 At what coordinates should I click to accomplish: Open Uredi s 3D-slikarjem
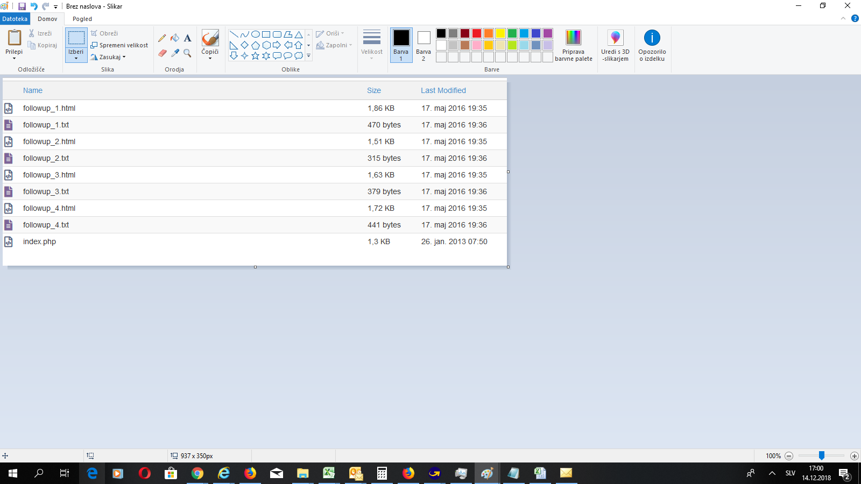(615, 46)
